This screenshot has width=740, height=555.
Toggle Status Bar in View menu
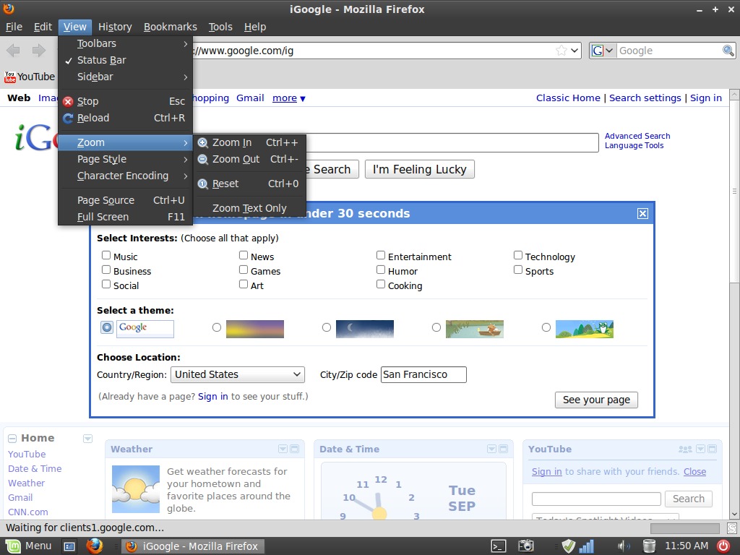pos(126,61)
